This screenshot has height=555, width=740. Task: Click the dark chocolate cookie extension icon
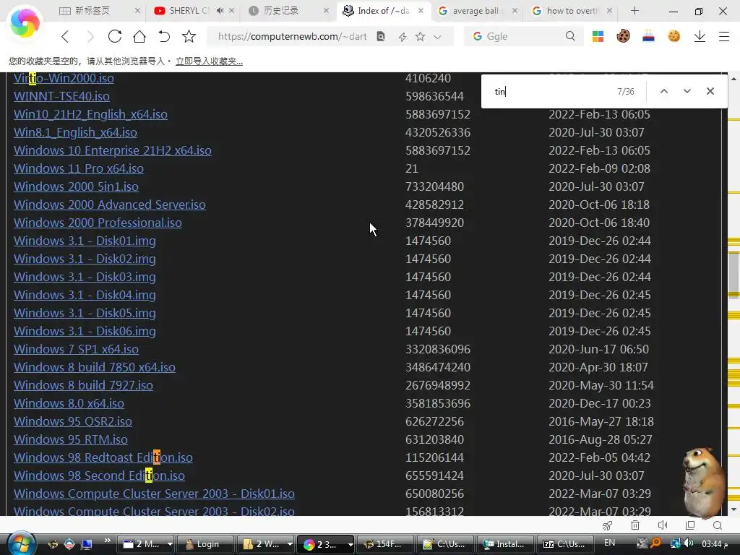(623, 36)
